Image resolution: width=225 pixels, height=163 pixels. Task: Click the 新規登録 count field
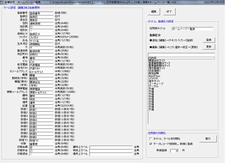tap(176, 151)
